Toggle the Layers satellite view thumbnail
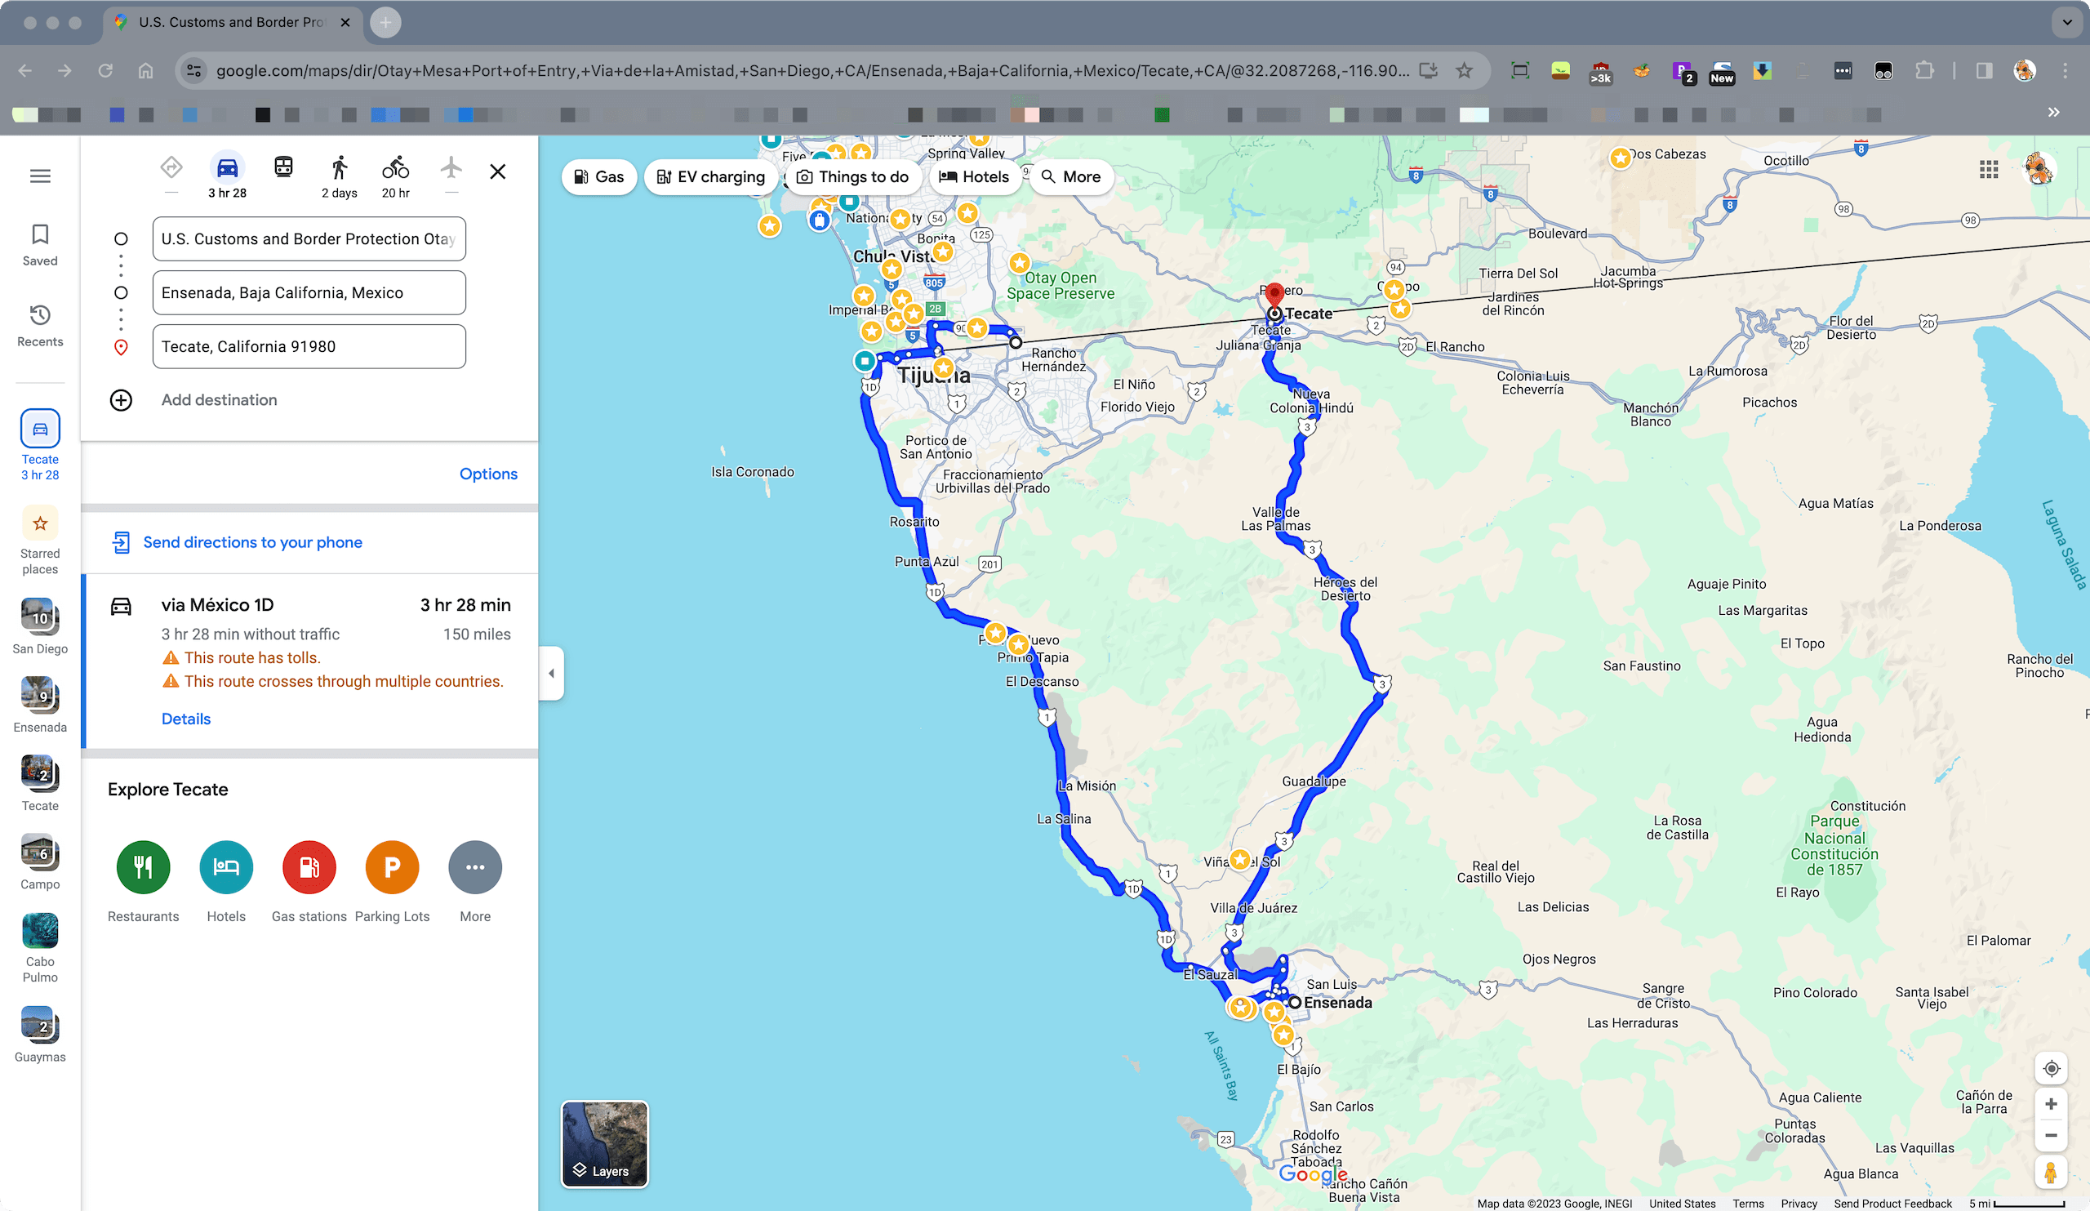Image resolution: width=2090 pixels, height=1211 pixels. [605, 1144]
